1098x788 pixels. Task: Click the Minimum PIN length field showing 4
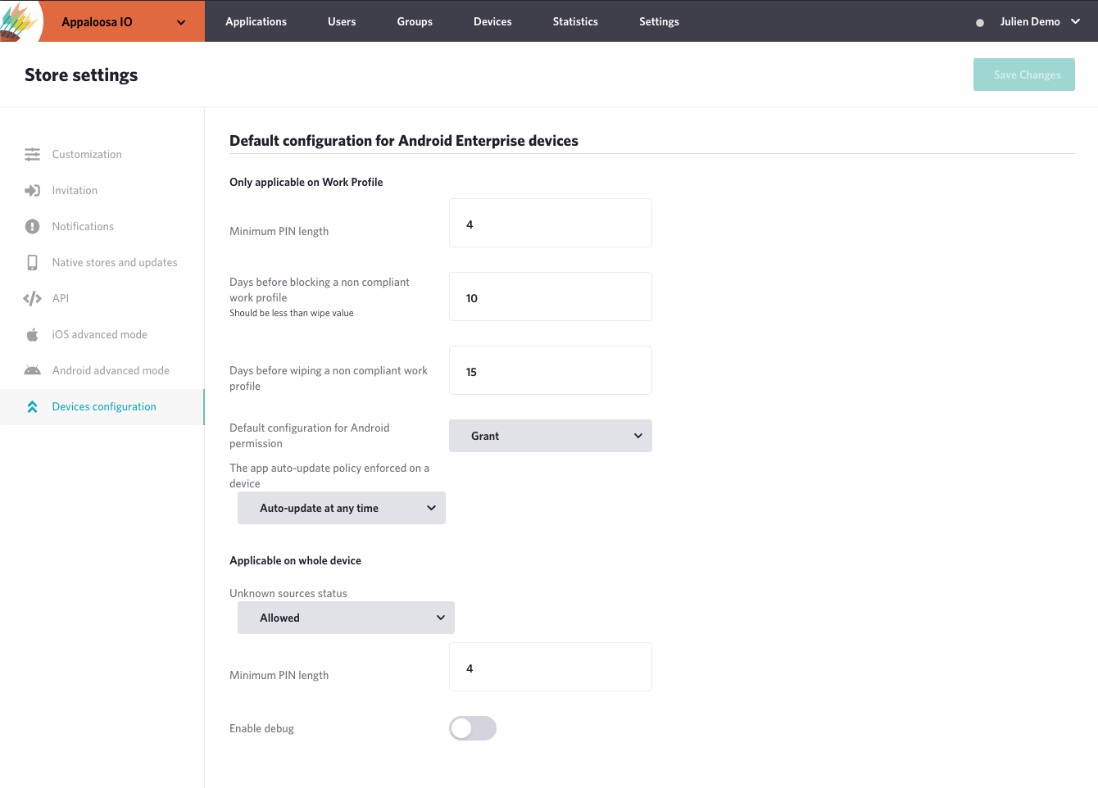[x=551, y=223]
